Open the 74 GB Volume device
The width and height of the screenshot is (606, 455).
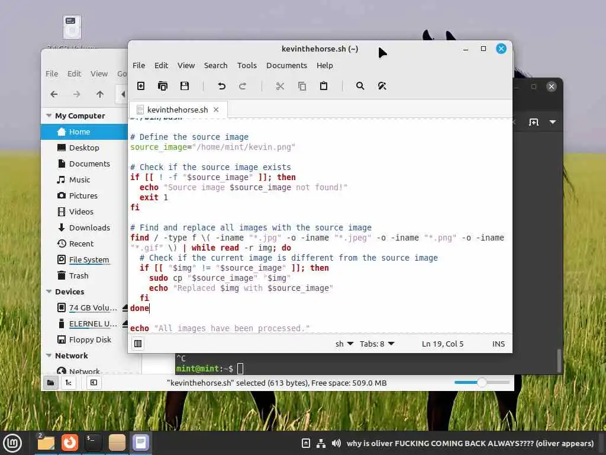pyautogui.click(x=87, y=307)
